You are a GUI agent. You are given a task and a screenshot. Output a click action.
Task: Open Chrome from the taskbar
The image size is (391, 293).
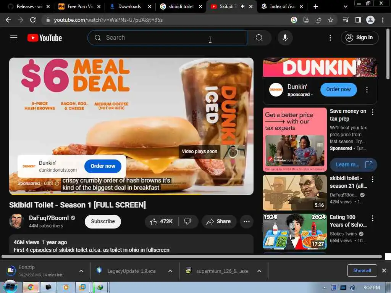click(31, 288)
